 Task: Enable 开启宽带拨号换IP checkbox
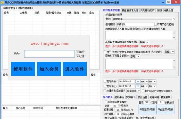click(106, 102)
